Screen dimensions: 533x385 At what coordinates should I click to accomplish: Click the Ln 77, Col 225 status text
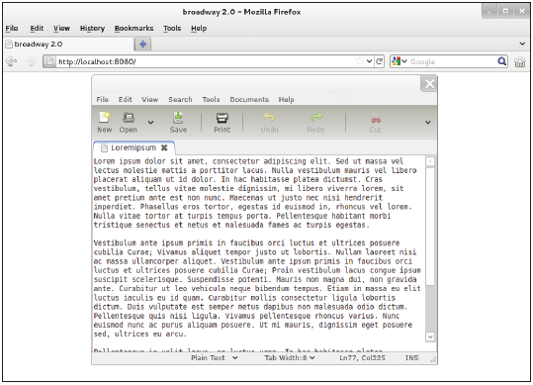(x=362, y=358)
